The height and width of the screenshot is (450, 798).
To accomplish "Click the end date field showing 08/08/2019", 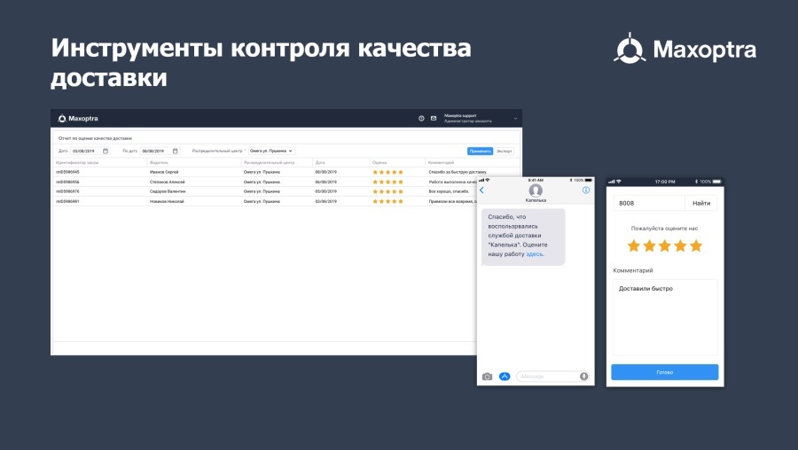I will coord(160,151).
